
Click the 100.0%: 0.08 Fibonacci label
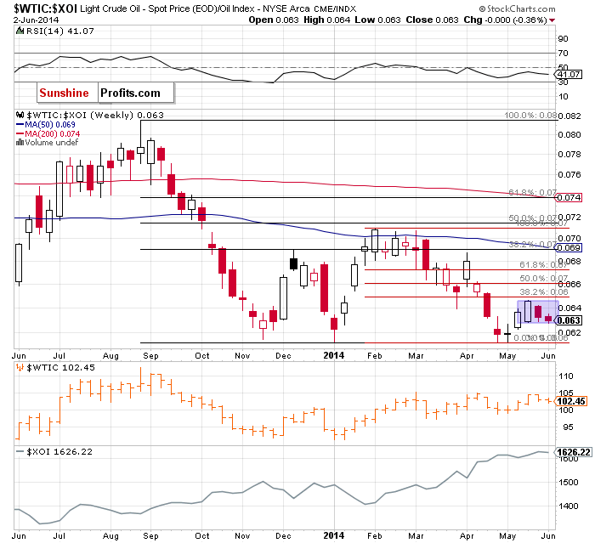tap(530, 116)
